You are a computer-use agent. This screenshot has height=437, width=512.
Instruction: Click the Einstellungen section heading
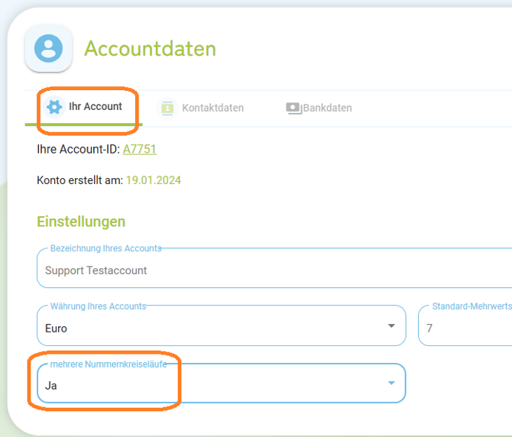81,222
